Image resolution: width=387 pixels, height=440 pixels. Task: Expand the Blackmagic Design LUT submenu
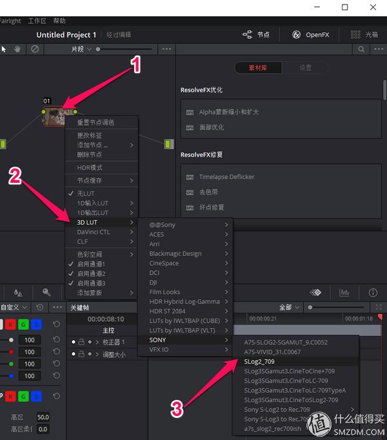click(175, 254)
